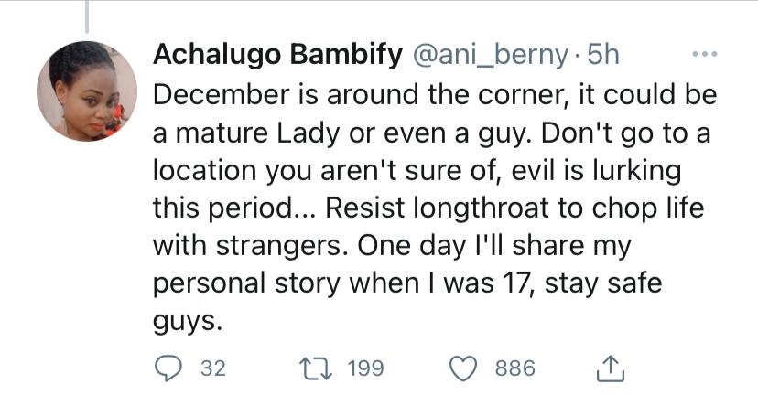This screenshot has width=758, height=395.
Task: Open the reply speech bubble icon
Action: tap(168, 368)
